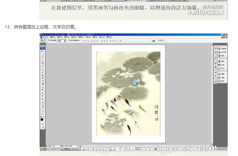Select the Blur tool
The width and height of the screenshot is (238, 156).
click(43, 87)
